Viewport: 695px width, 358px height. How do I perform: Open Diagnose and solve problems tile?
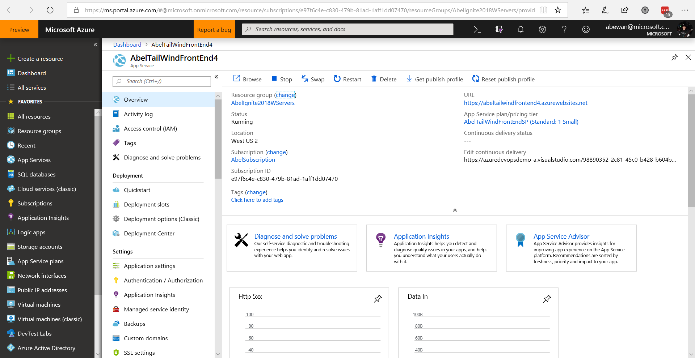click(x=292, y=248)
